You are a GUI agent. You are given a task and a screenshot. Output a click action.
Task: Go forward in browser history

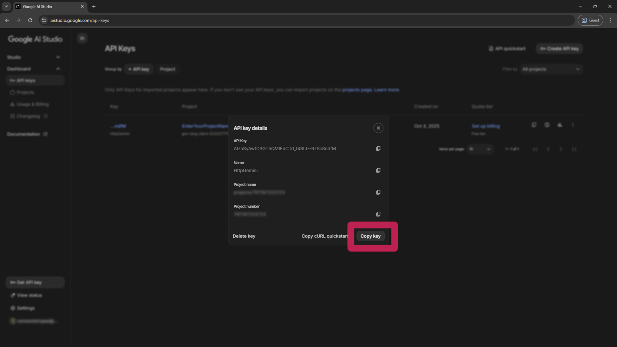(19, 20)
